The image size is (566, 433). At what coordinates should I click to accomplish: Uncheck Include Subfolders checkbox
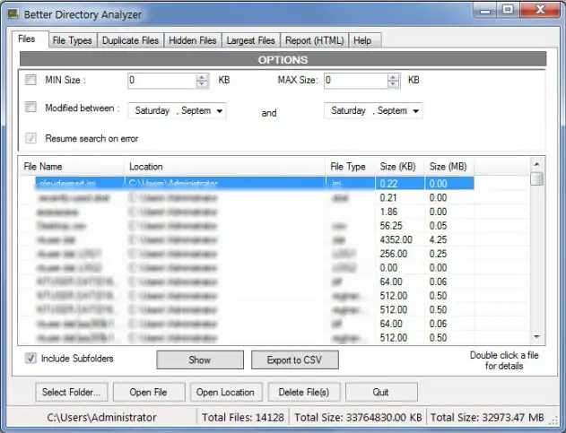click(30, 359)
